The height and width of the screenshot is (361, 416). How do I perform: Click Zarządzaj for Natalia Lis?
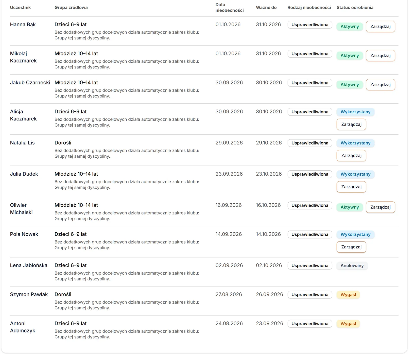[x=351, y=156]
